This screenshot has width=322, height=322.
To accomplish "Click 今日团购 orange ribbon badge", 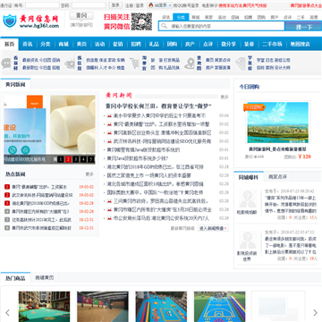I will (254, 107).
